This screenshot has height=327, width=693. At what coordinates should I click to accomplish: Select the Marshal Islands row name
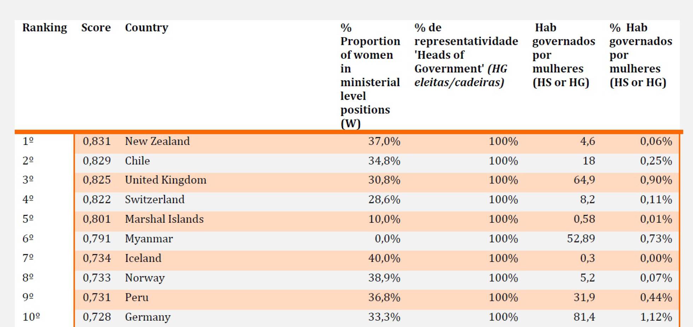pos(164,219)
